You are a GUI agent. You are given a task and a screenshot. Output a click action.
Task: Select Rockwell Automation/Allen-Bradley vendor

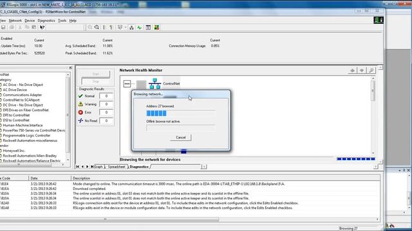(x=30, y=156)
